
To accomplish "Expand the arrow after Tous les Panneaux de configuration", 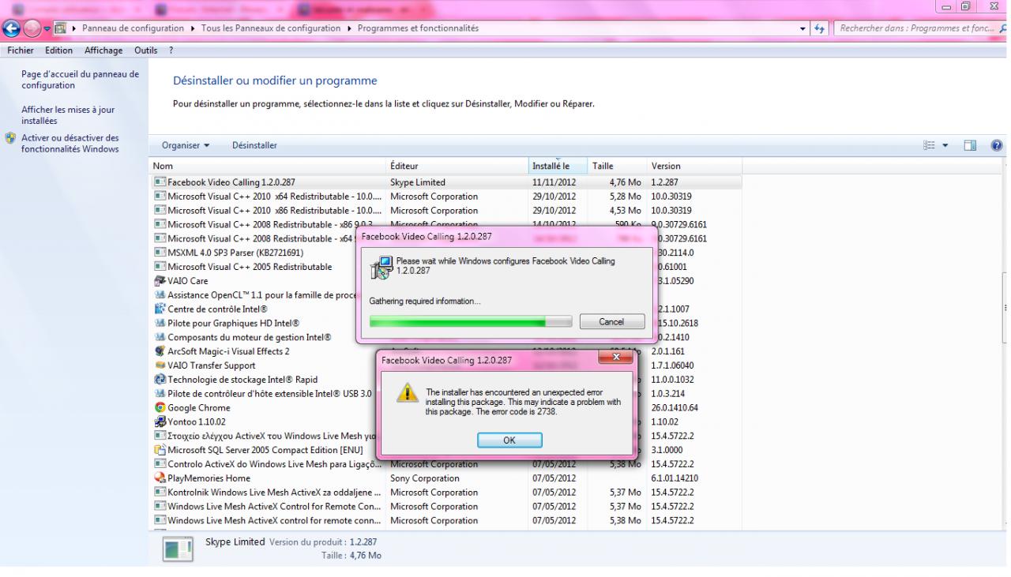I will pos(351,28).
